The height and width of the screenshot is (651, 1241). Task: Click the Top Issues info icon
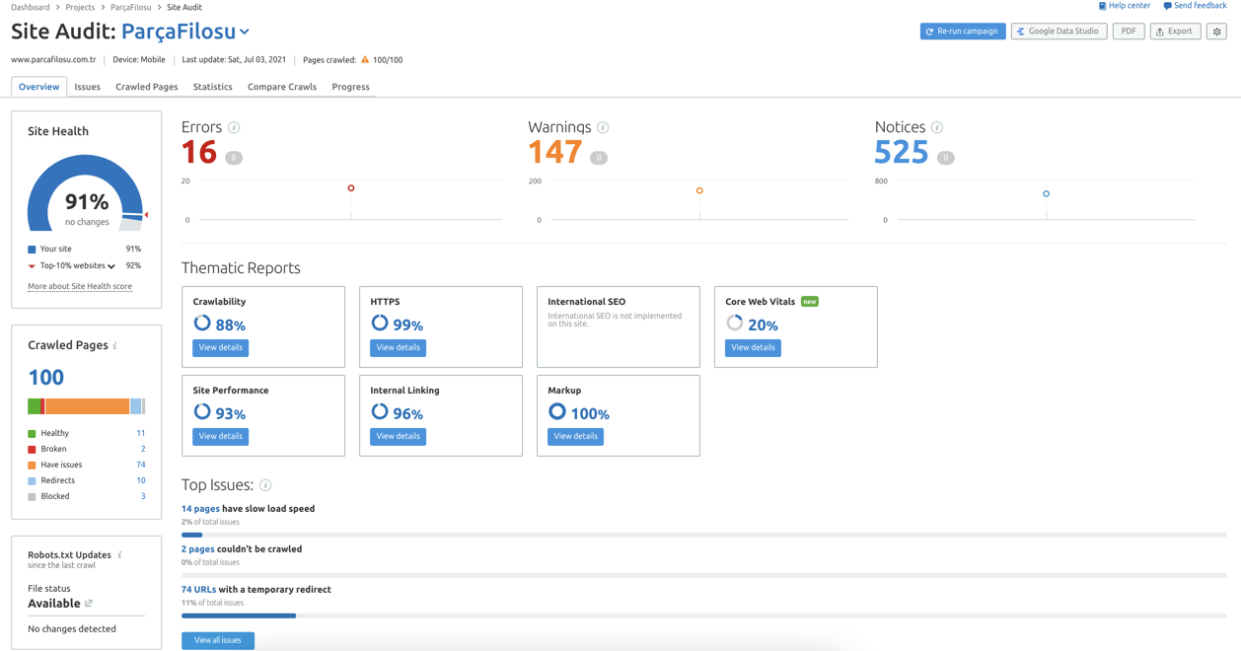tap(265, 485)
